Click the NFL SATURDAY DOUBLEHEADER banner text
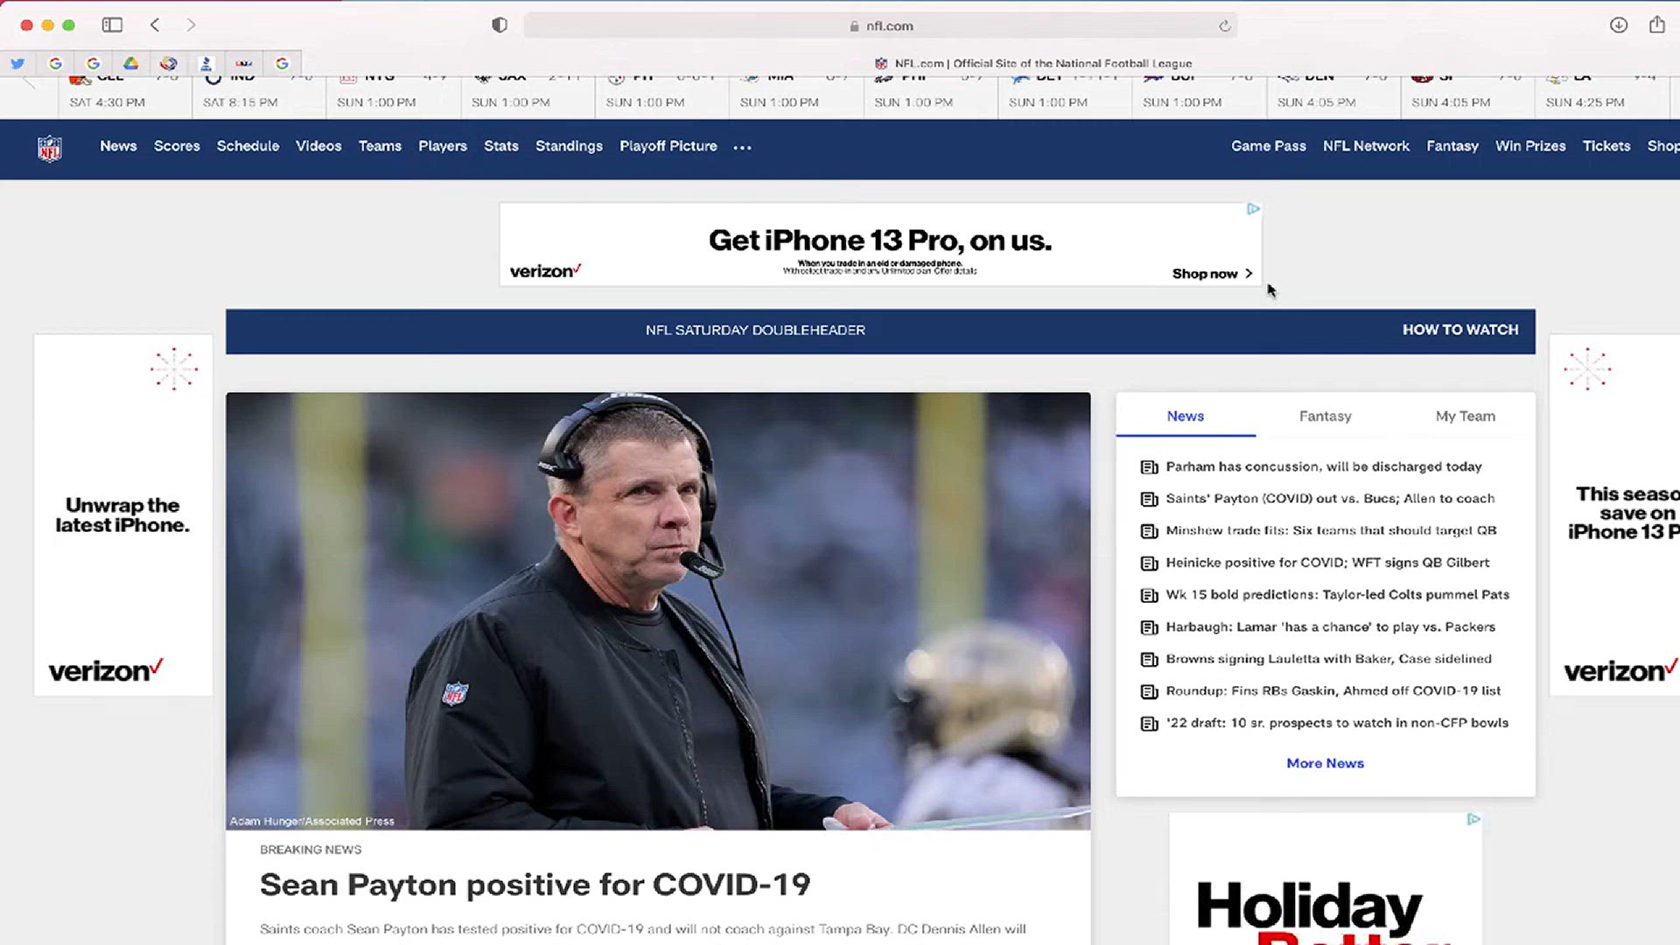1680x945 pixels. pos(755,330)
